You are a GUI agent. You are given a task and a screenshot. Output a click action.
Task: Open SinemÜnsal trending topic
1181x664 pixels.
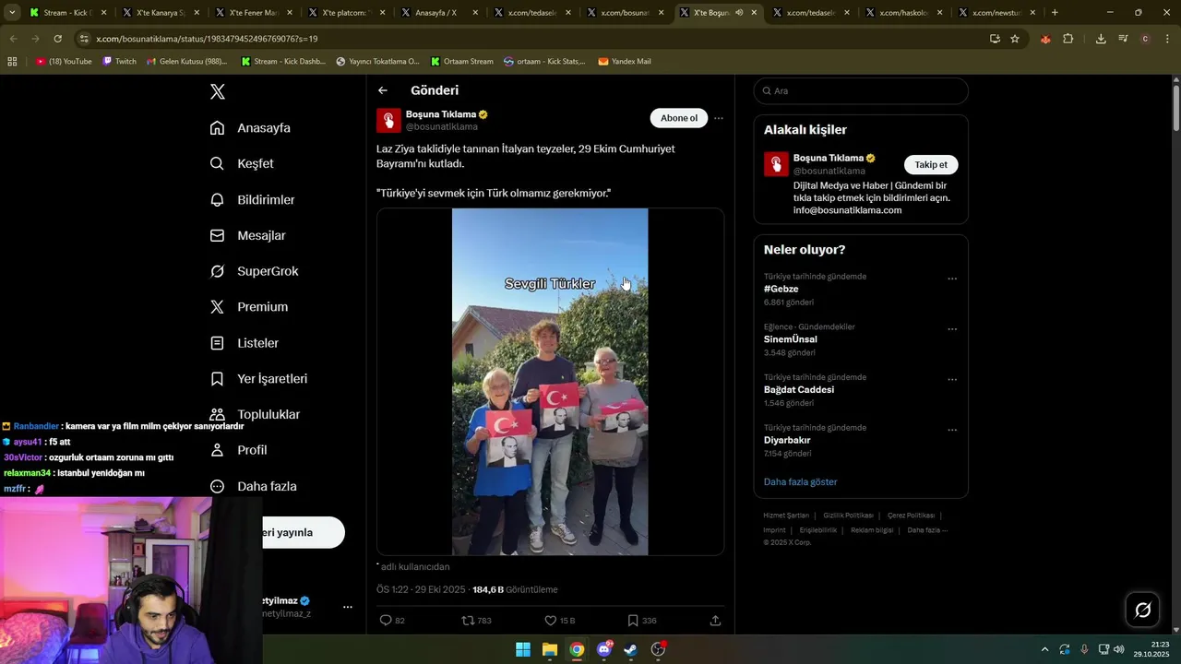point(791,339)
